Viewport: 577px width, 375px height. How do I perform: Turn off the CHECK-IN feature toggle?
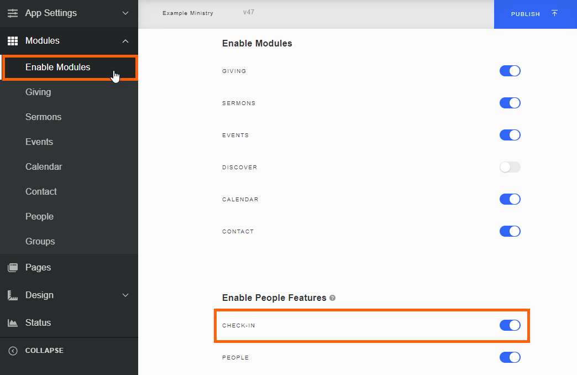[x=510, y=325]
